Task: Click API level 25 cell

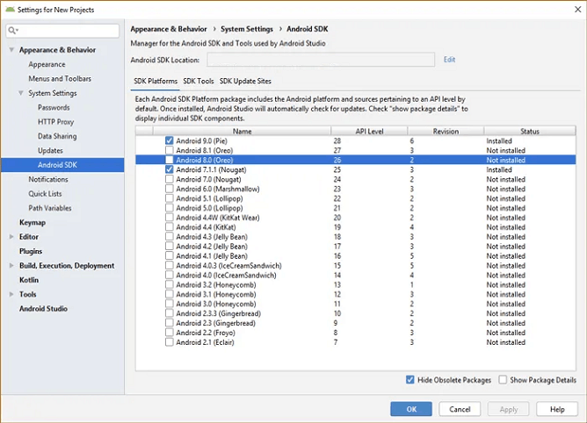Action: [x=337, y=169]
